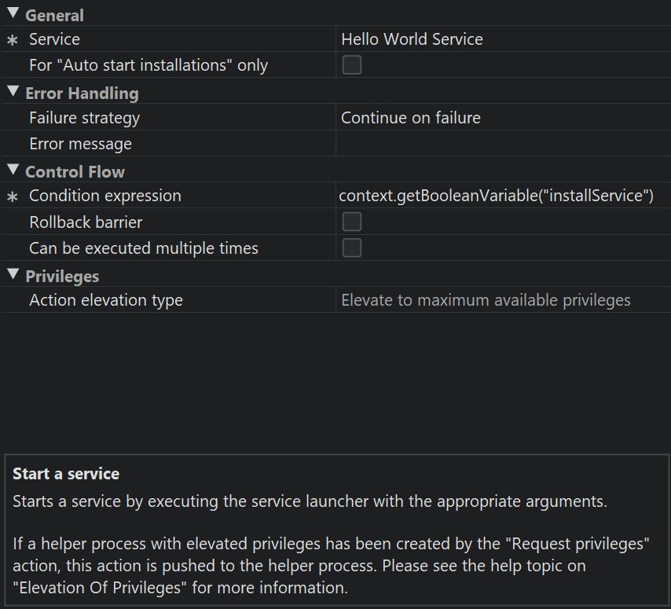Collapse the Control Flow section triangle

click(13, 170)
